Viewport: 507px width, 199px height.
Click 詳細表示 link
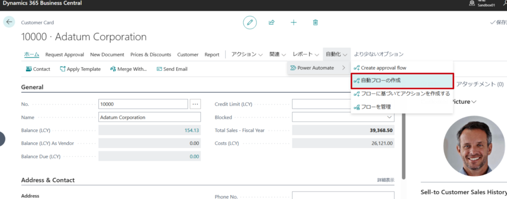385,180
